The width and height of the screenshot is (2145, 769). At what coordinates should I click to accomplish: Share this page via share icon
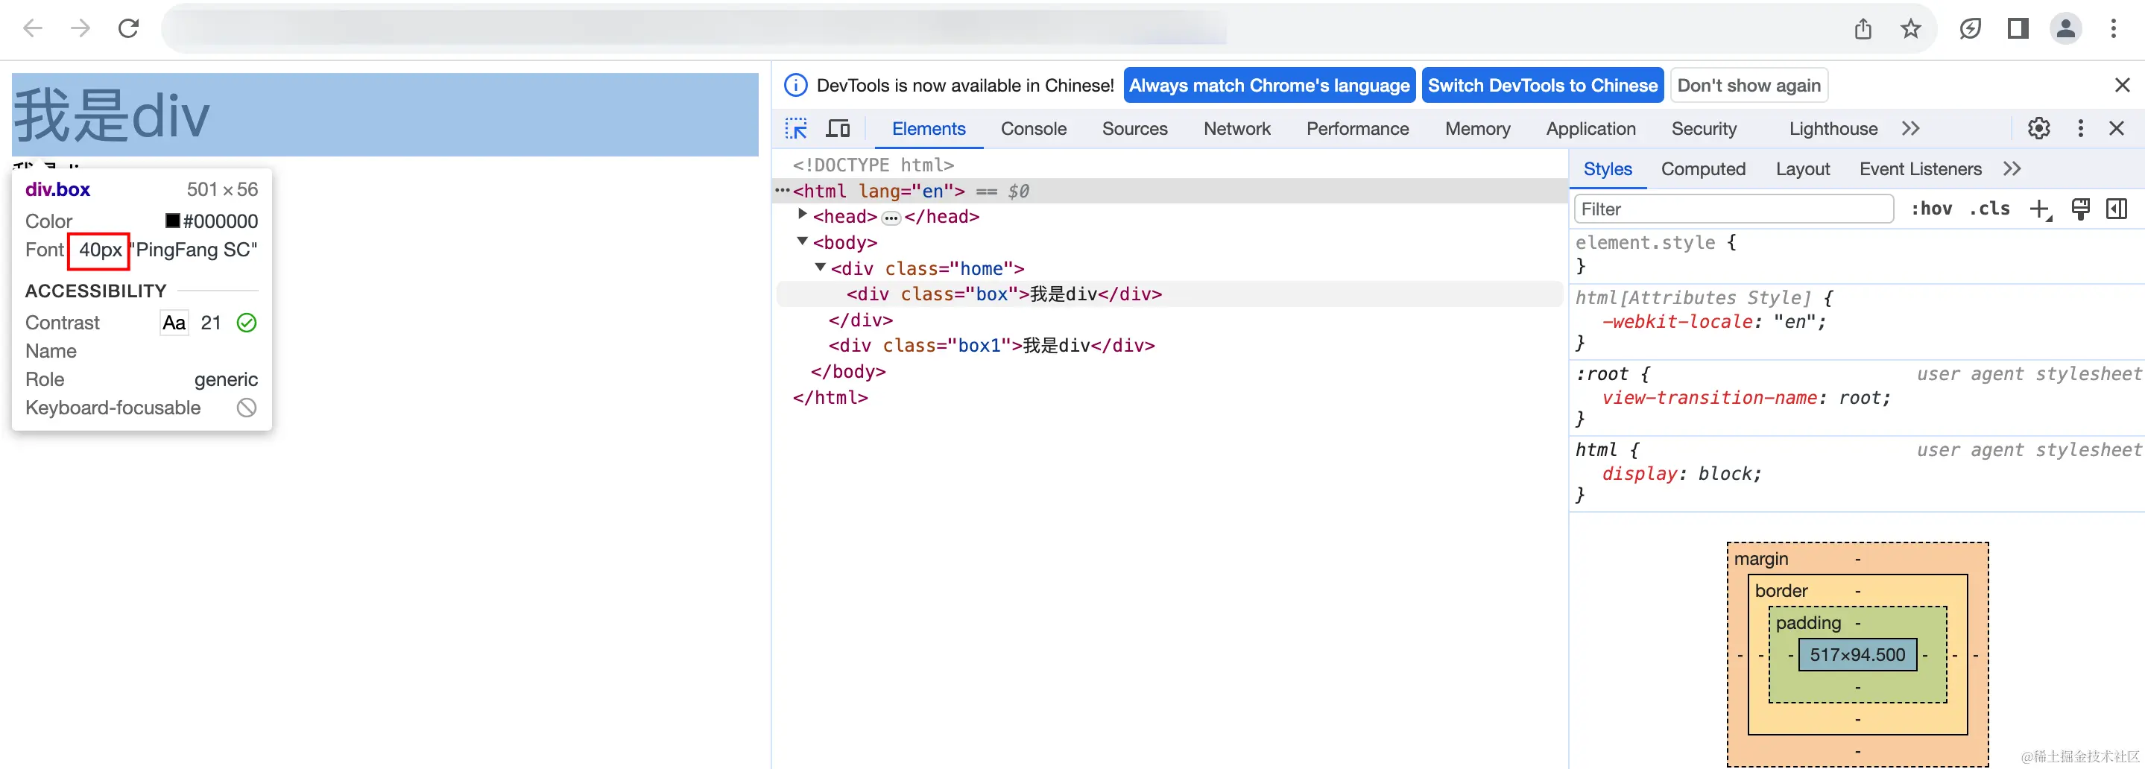1863,29
